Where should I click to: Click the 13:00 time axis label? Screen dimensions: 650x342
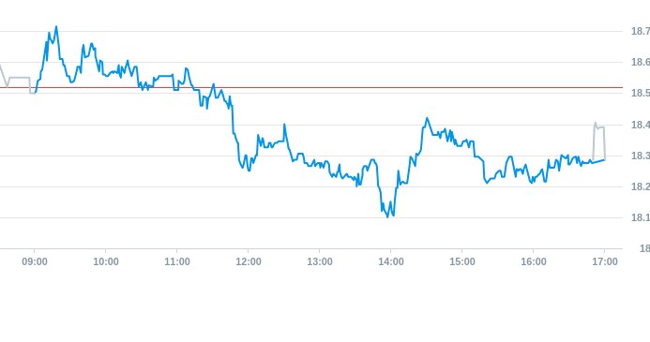tap(320, 261)
